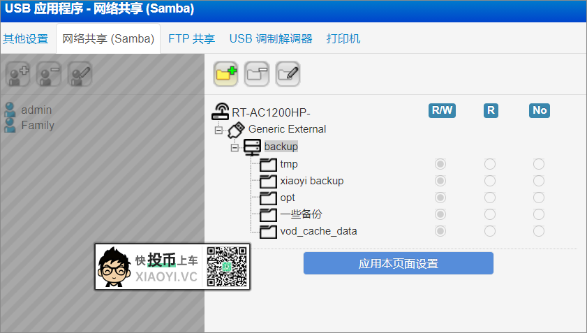Click the modify user account icon

(80, 74)
